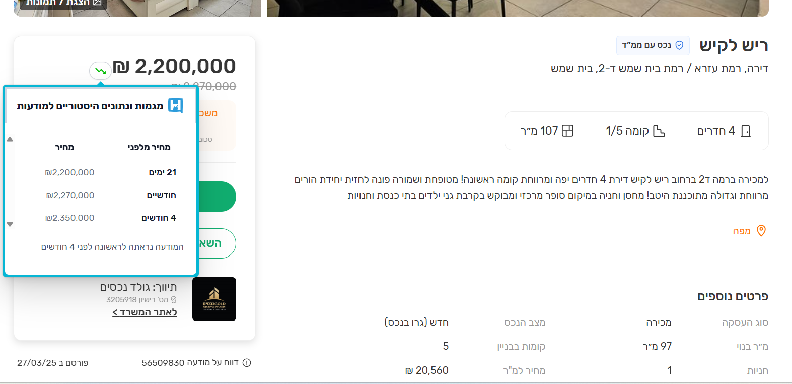Click the stairs icon beside קומה 1/5
The height and width of the screenshot is (384, 792).
(x=659, y=131)
